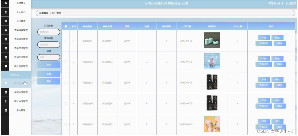Screen dimensions: 298x136
Task: Click the grid icon for 余额充值管理
Action: pyautogui.click(x=6, y=92)
